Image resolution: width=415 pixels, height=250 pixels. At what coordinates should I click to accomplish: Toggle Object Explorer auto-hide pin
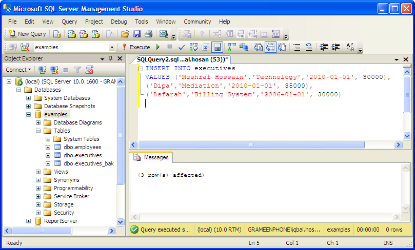coord(111,58)
